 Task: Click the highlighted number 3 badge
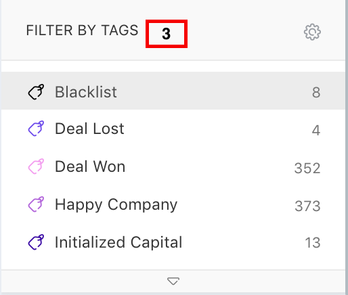167,34
